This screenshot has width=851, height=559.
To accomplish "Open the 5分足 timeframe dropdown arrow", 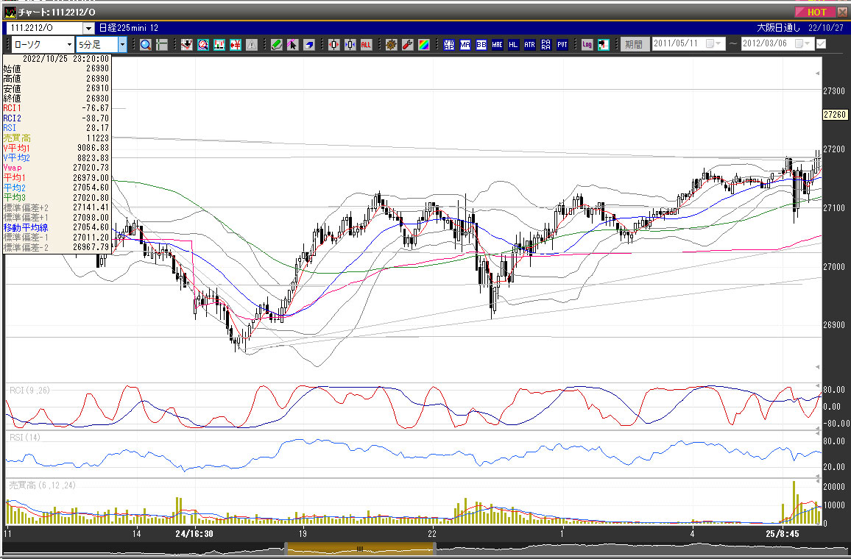I will point(123,44).
